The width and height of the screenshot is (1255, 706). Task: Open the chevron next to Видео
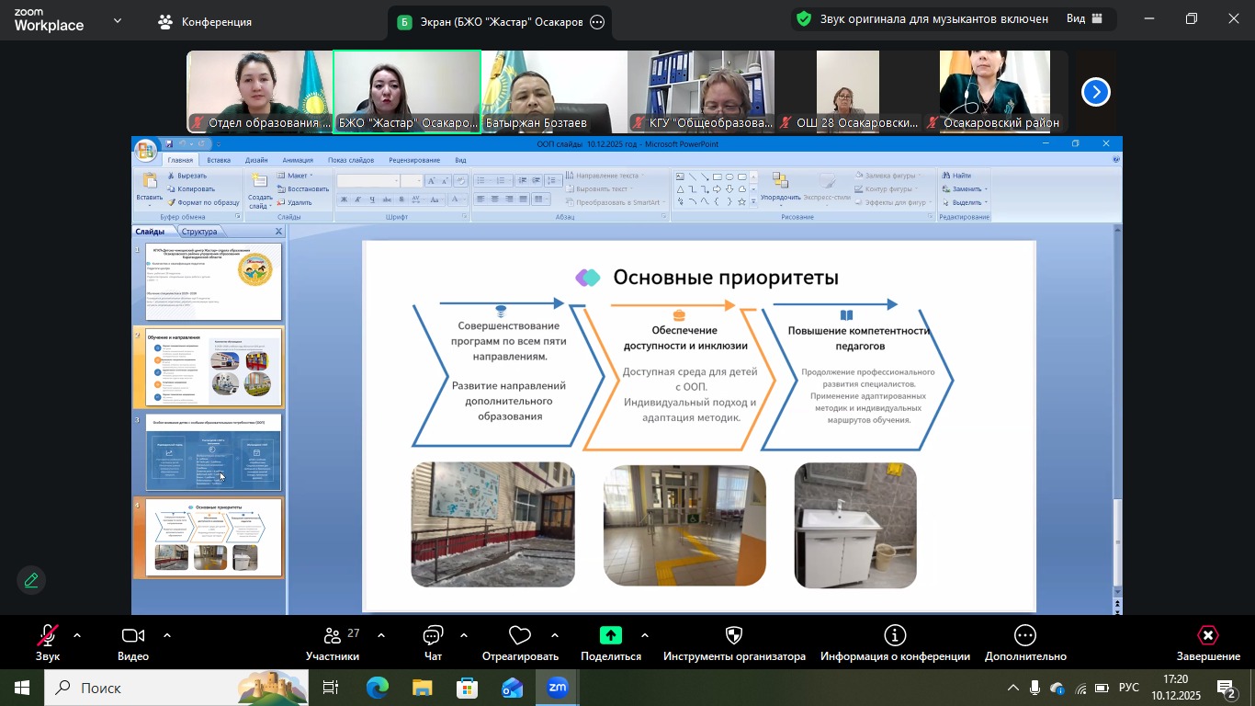click(165, 634)
